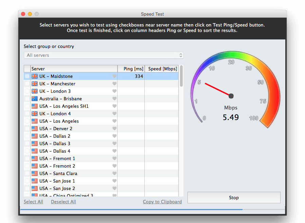The image size is (305, 223).
Task: Check the UK – London 3 checkbox
Action: pos(27,91)
